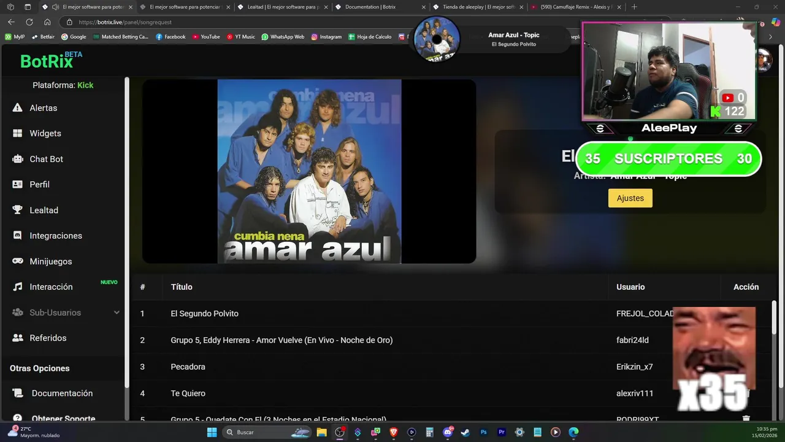Reload the browser page
Viewport: 785px width, 442px height.
click(x=29, y=21)
